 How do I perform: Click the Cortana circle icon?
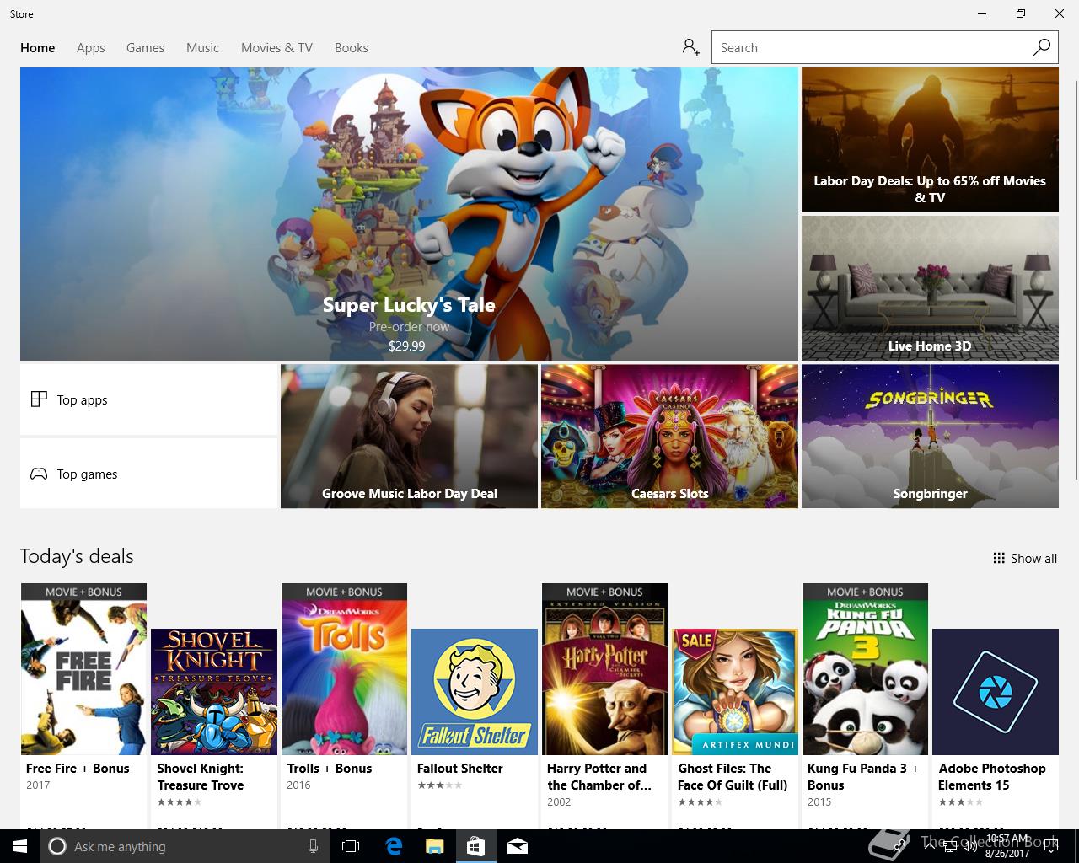pyautogui.click(x=57, y=846)
